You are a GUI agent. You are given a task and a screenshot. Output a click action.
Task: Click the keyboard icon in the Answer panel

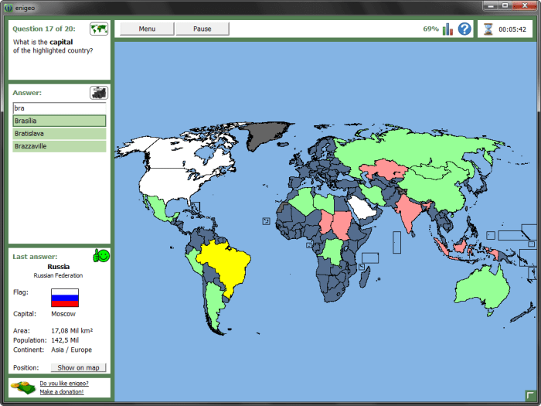click(98, 93)
